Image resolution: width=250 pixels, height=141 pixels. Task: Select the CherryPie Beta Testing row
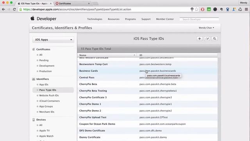148,90
